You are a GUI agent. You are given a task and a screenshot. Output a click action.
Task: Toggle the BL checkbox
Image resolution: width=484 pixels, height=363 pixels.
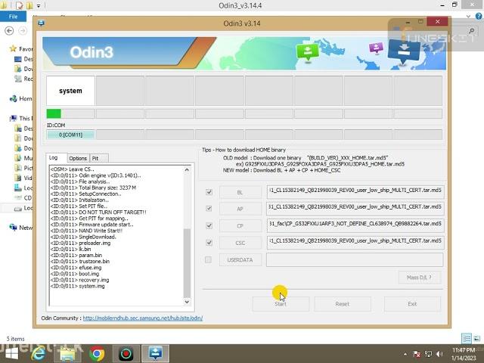209,192
